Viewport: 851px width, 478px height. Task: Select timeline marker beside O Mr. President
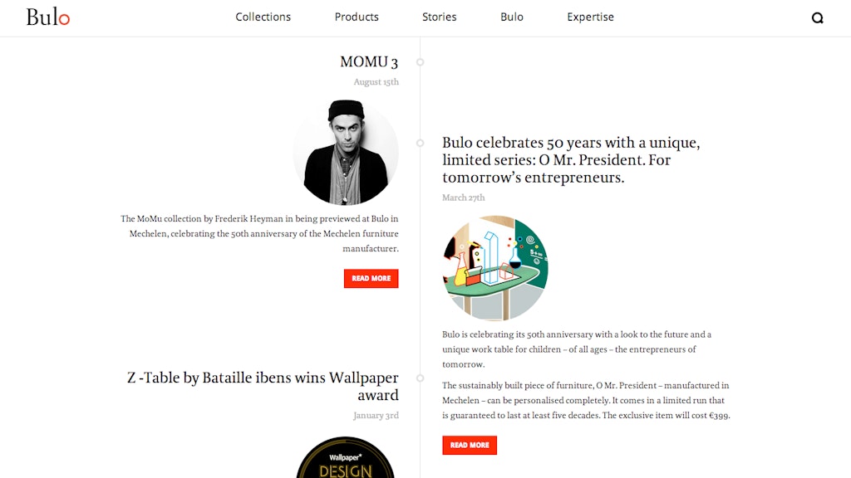click(421, 143)
